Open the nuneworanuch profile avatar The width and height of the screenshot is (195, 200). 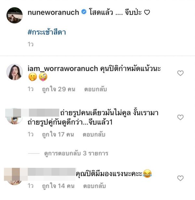pos(15,15)
